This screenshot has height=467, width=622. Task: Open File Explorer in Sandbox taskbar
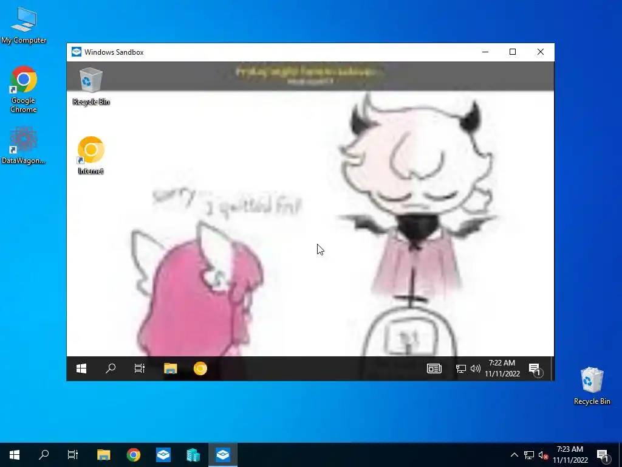click(170, 368)
